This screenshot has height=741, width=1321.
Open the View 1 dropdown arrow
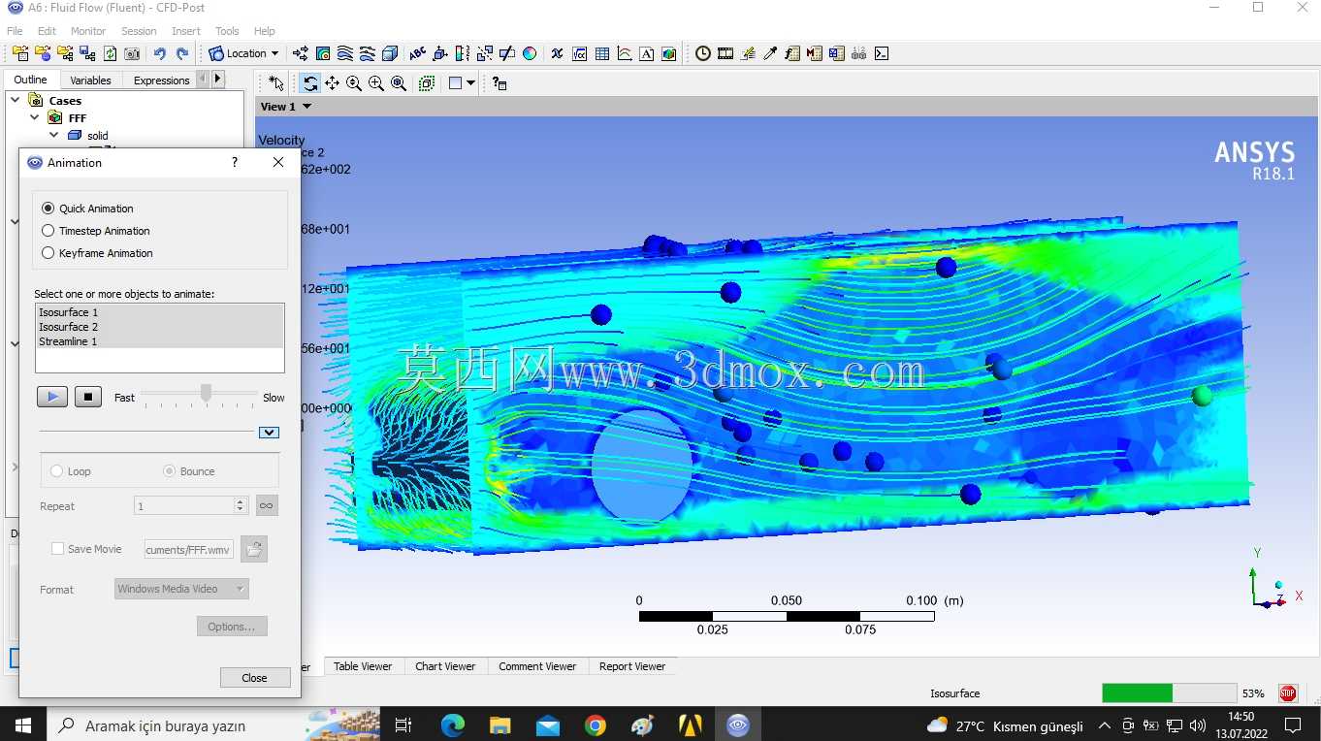click(x=307, y=107)
